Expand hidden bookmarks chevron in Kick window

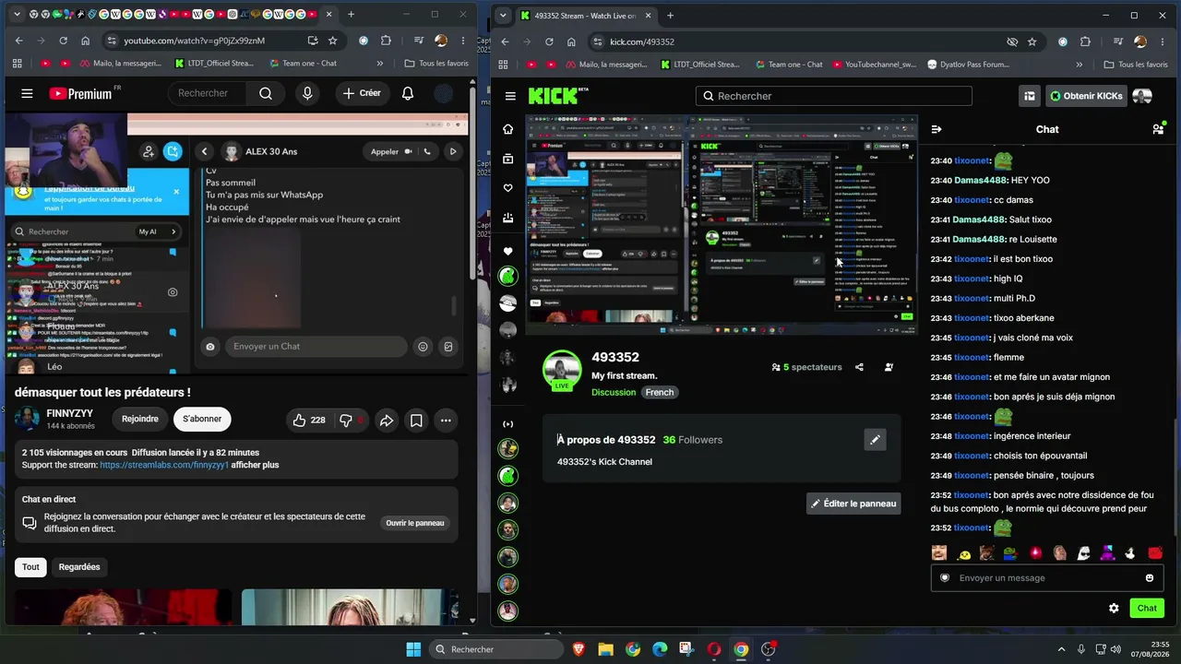(1080, 65)
